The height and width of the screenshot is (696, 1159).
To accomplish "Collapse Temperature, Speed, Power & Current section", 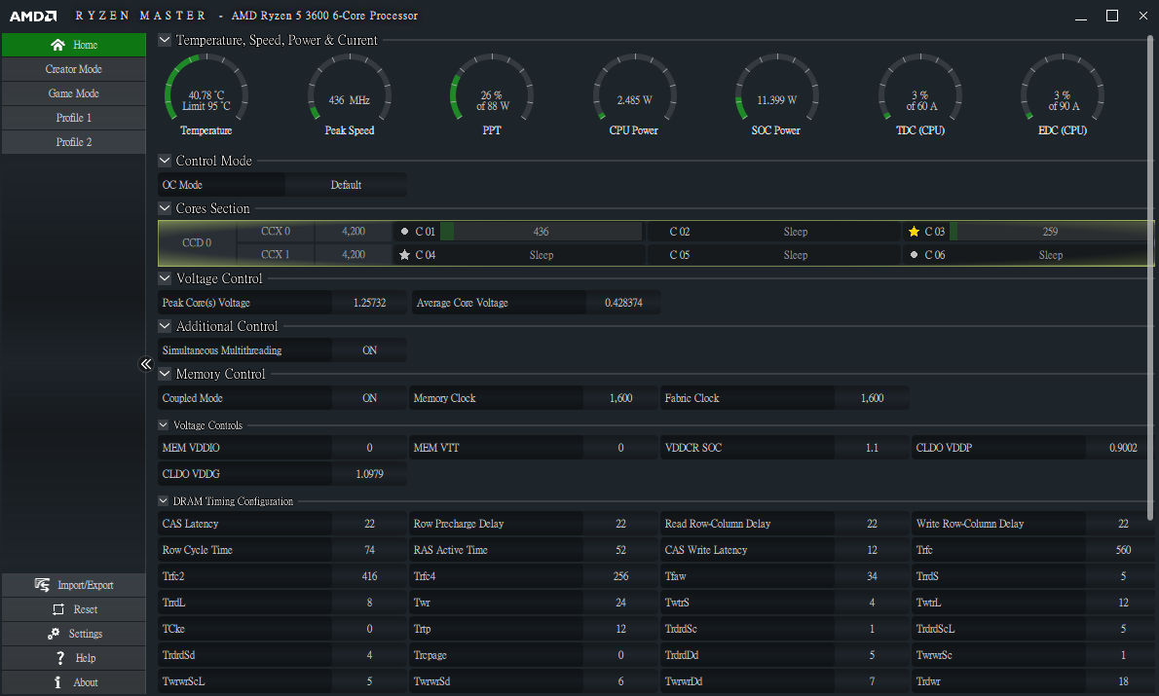I will (x=165, y=40).
